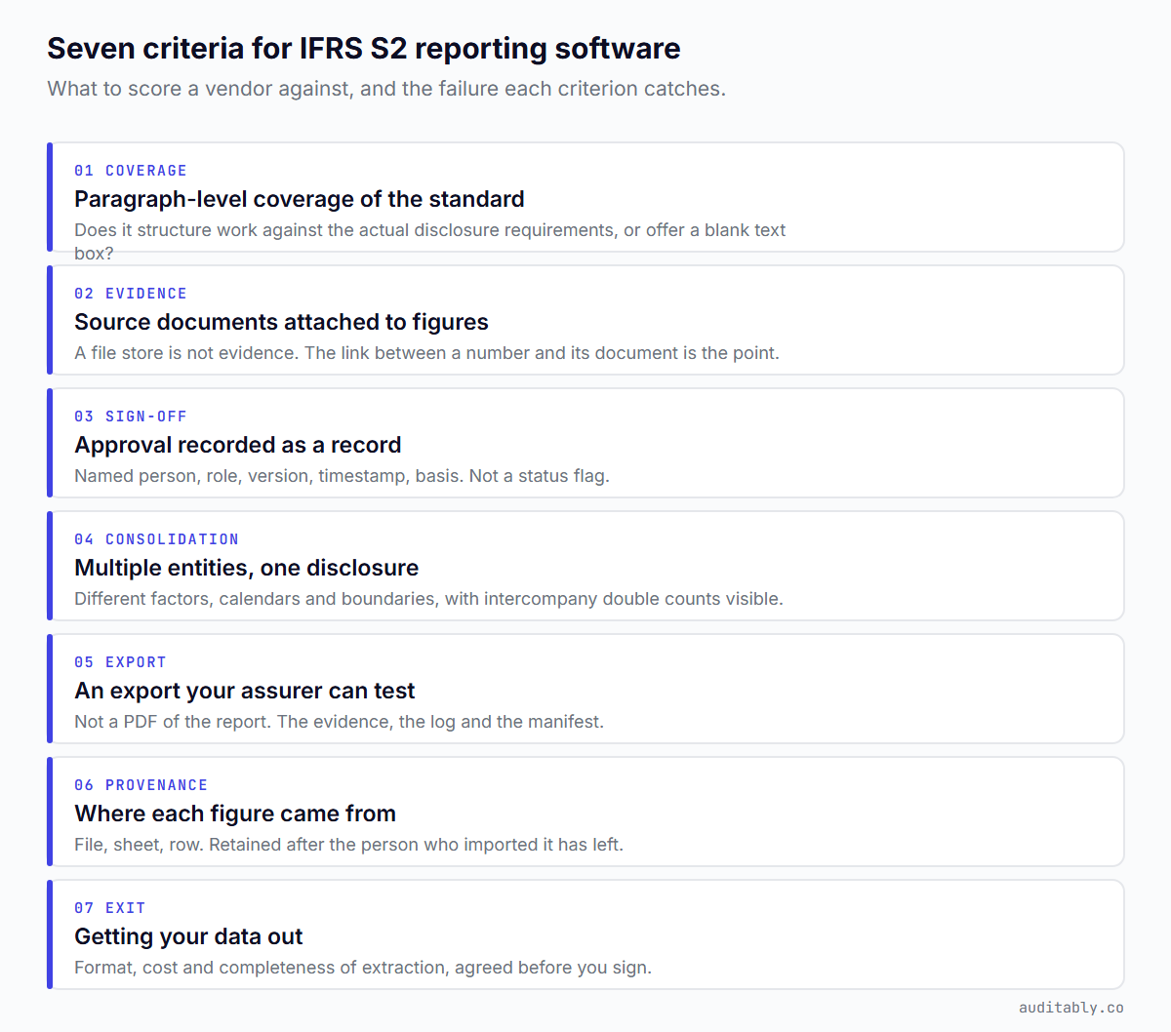This screenshot has width=1171, height=1032.
Task: Click the description starting "Does it structure work against"
Action: click(430, 241)
